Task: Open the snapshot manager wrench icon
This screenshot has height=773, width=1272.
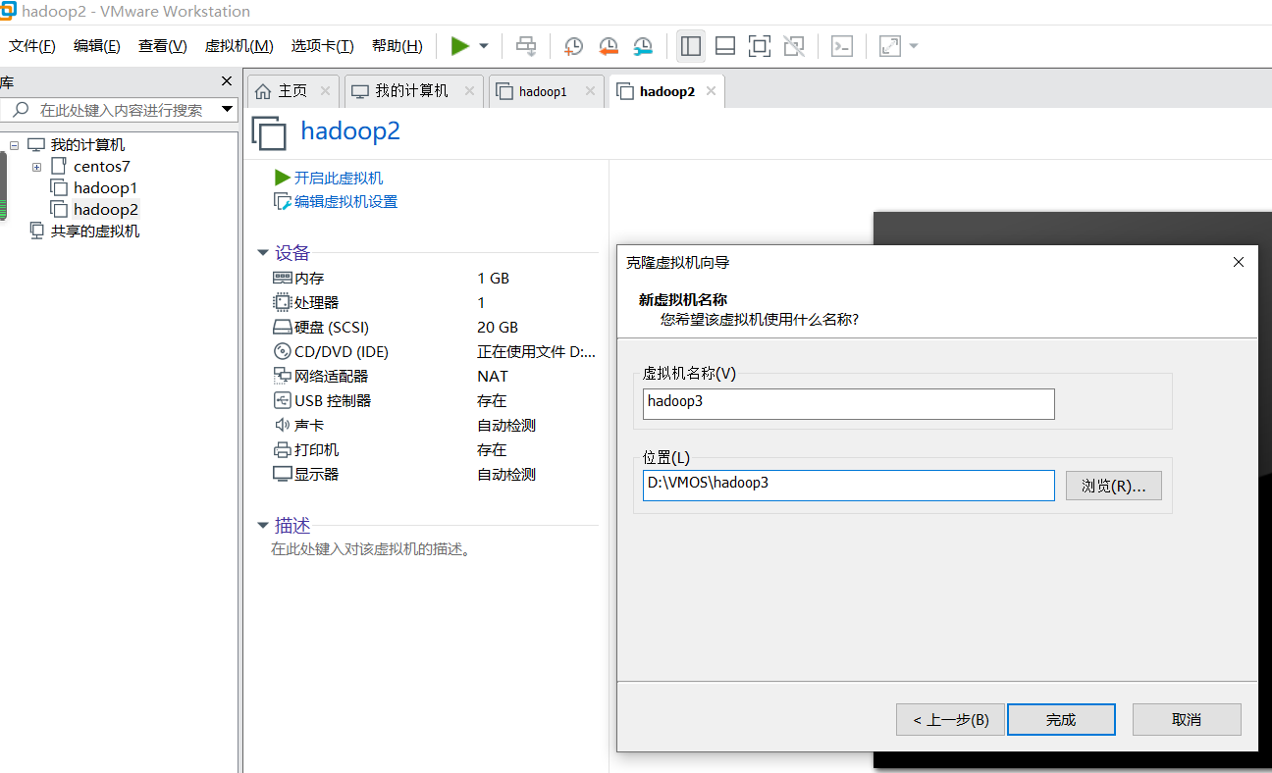Action: (643, 46)
